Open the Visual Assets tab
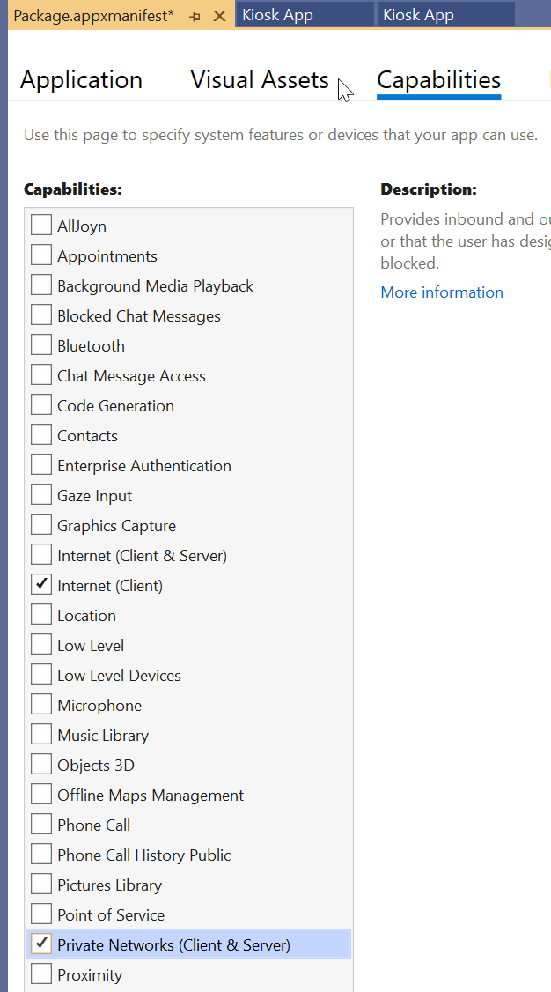The image size is (551, 992). coord(260,80)
